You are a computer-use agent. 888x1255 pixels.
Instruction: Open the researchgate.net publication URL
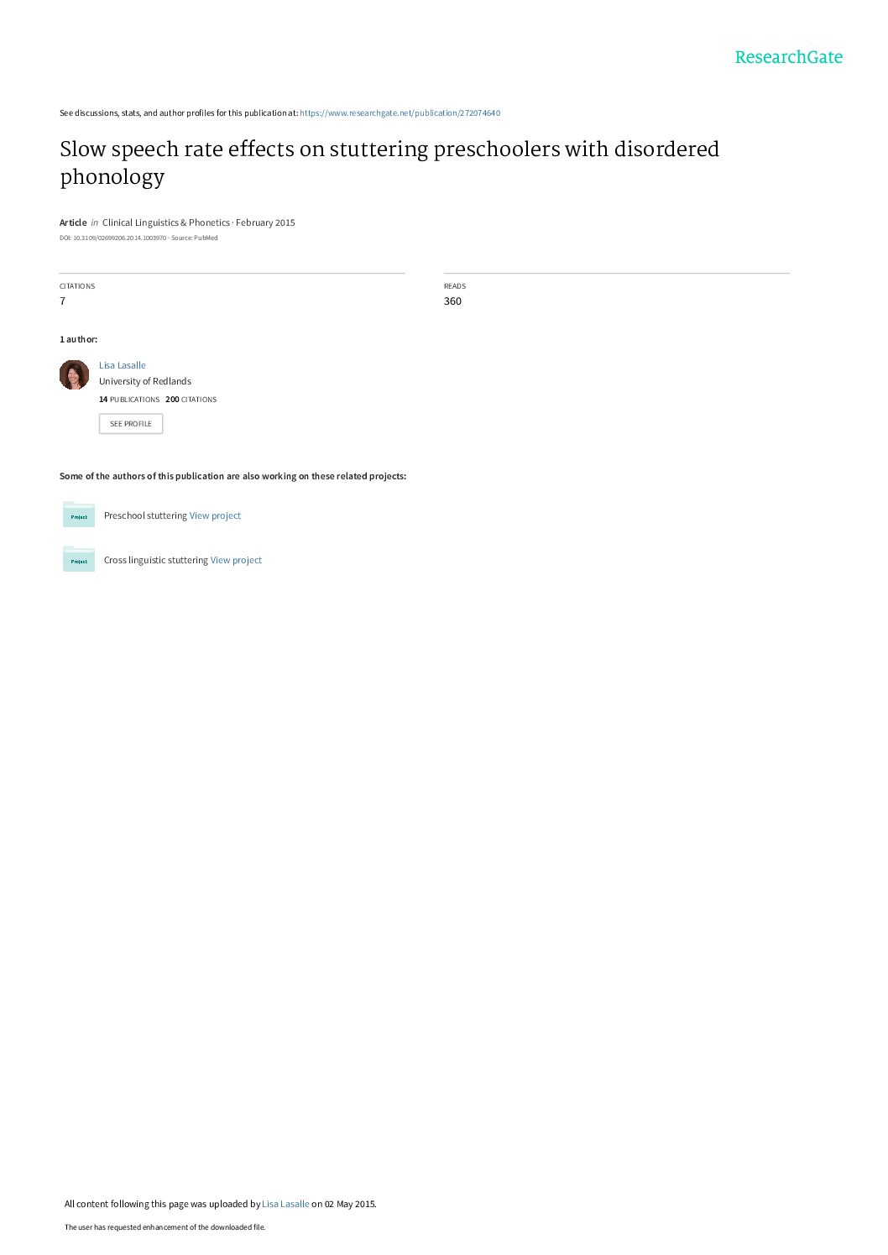[400, 113]
